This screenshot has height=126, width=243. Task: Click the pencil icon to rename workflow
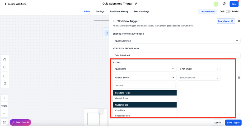tap(136, 4)
